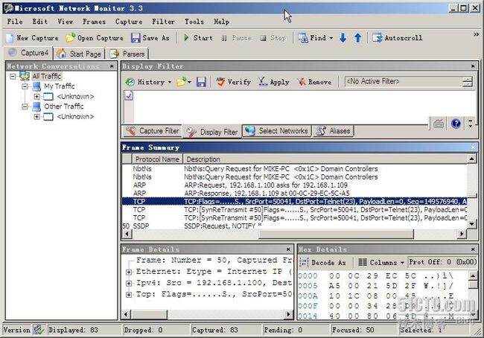Click the keyboard icon beside help
The height and width of the screenshot is (338, 484).
[x=439, y=124]
